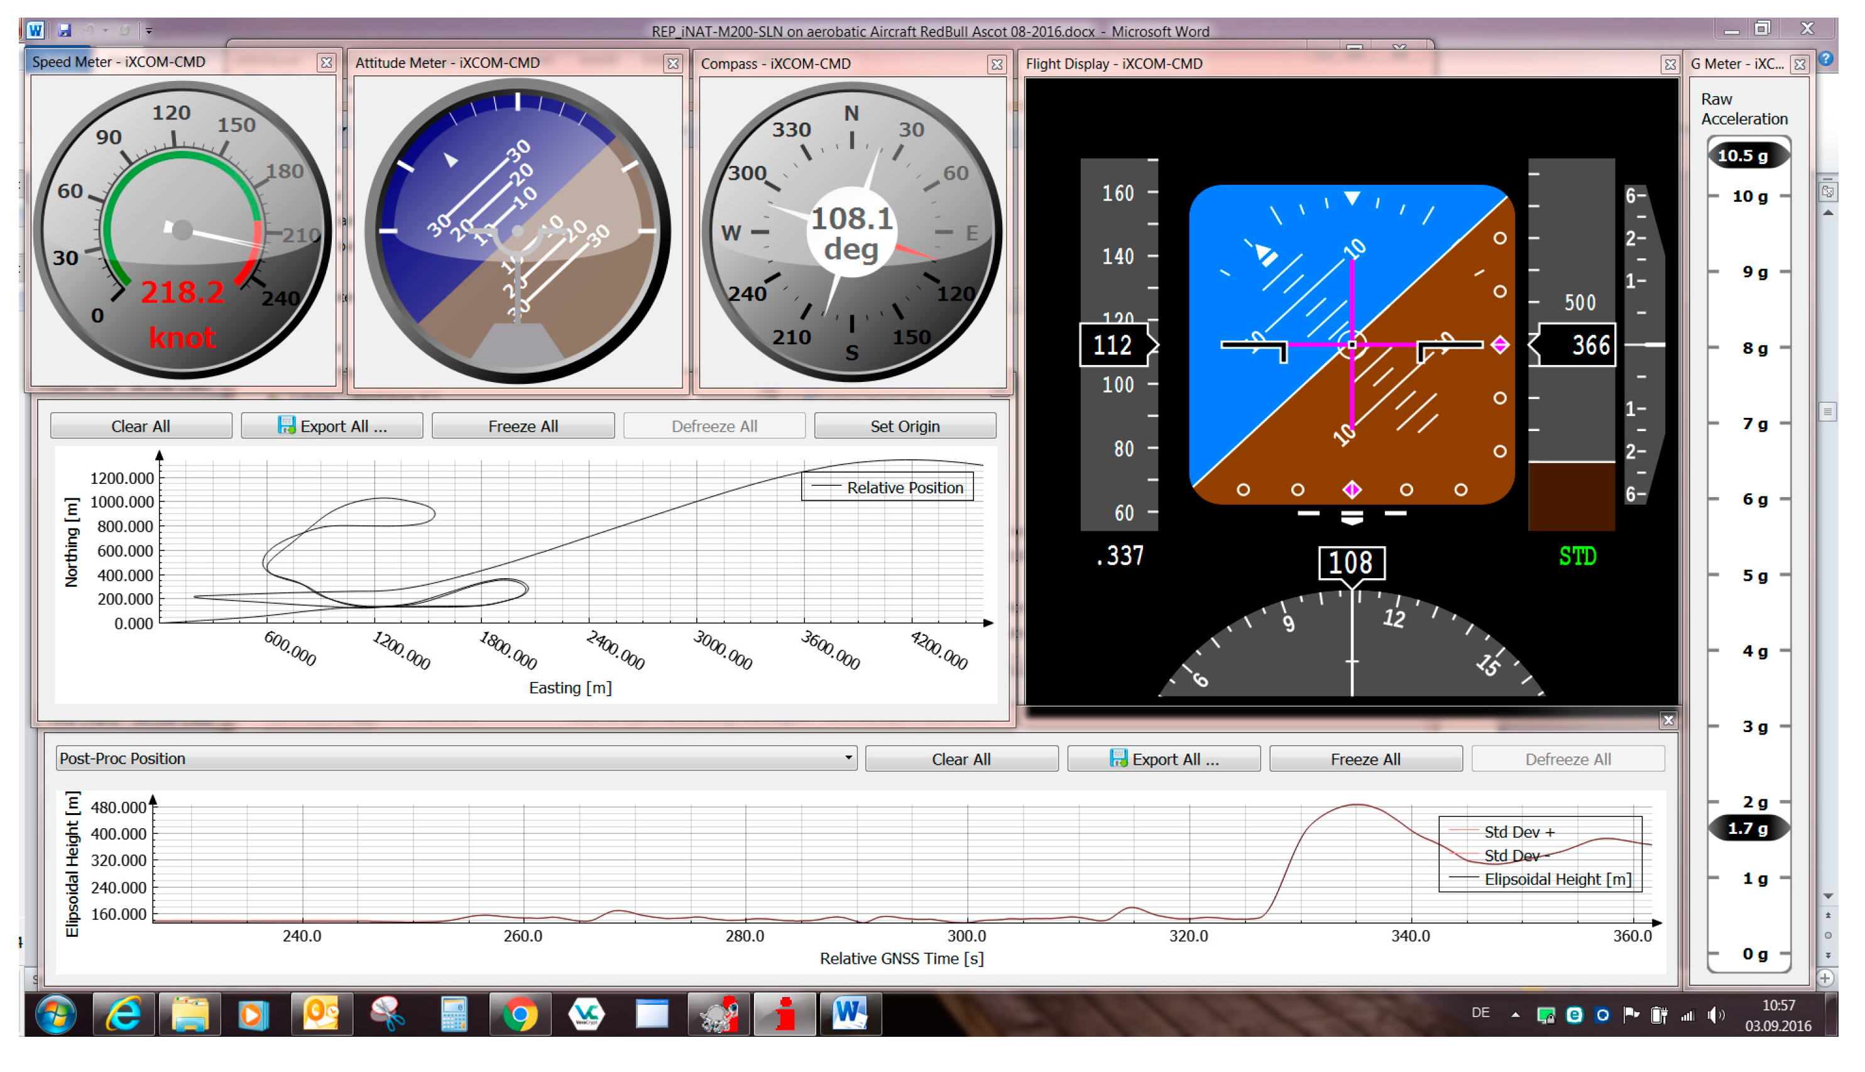1865x1072 pixels.
Task: Switch to Microsoft Word in the taskbar
Action: tap(850, 1015)
